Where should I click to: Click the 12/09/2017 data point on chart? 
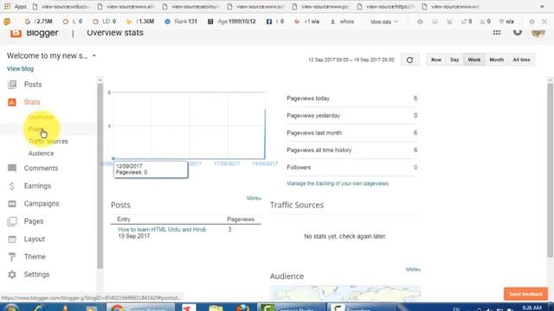[x=113, y=159]
